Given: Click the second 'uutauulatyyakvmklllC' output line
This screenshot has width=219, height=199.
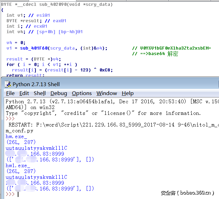Looking at the screenshot, I should pos(36,177).
